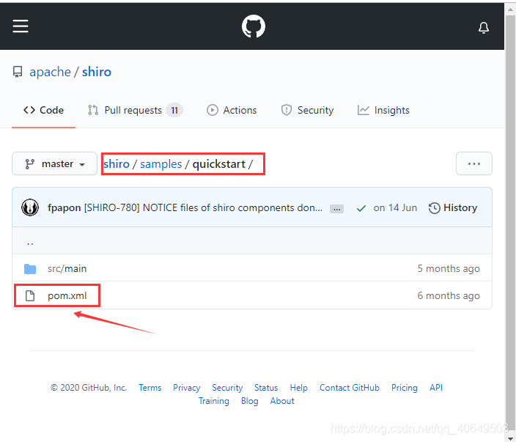Click the Security shield icon

[x=287, y=110]
